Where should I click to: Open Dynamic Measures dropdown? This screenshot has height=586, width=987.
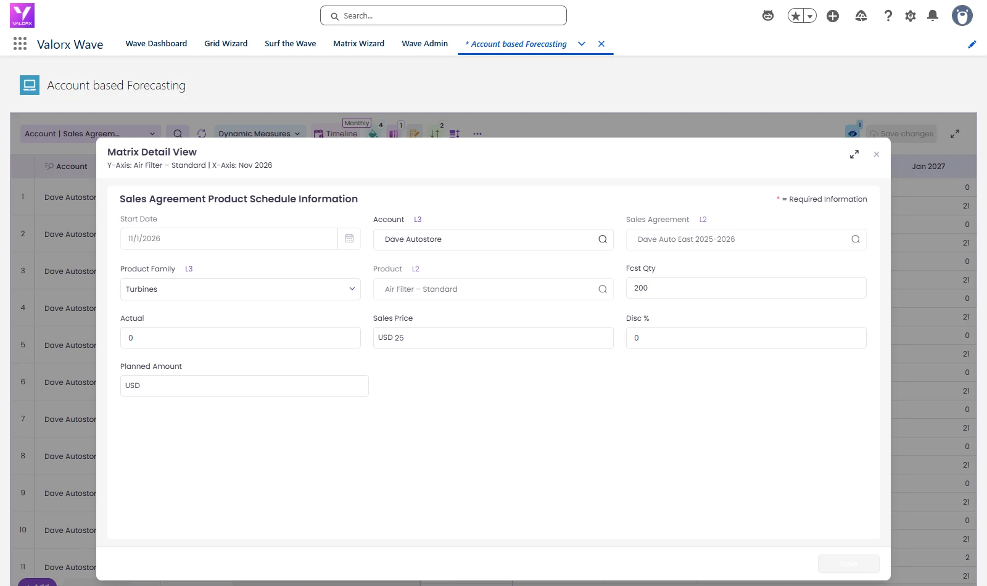coord(259,134)
